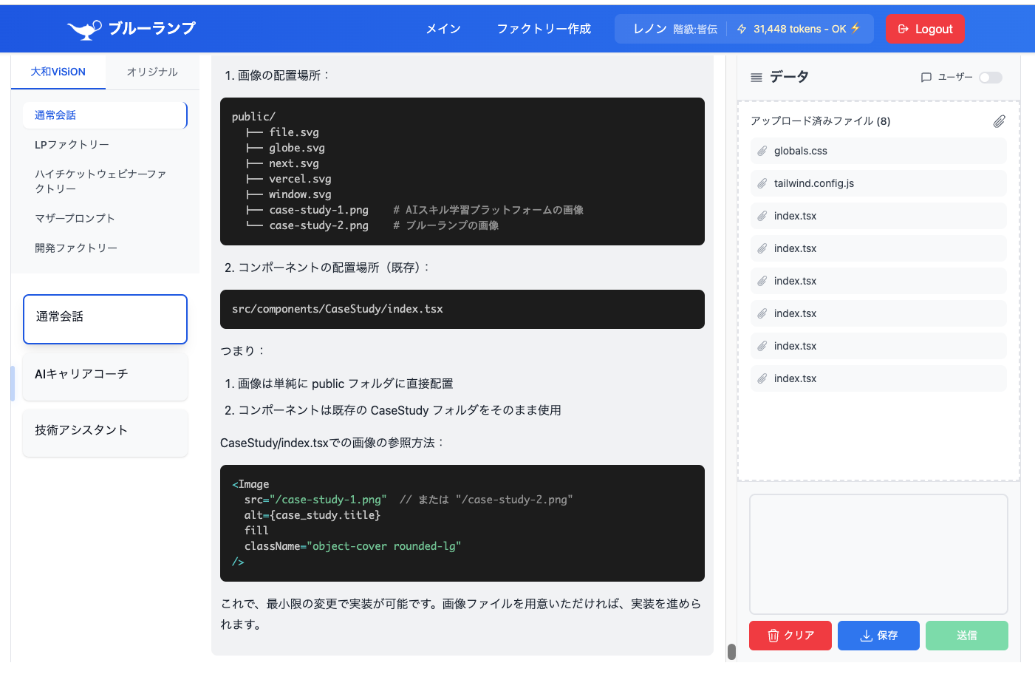Switch to the 大和ViSiON tab
Image resolution: width=1035 pixels, height=677 pixels.
[x=58, y=72]
